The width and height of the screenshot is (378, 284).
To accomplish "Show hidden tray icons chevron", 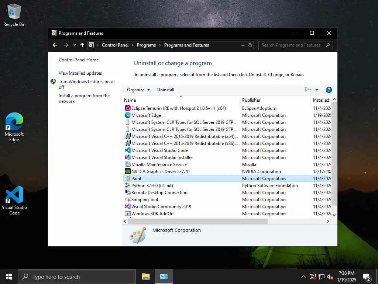I will (304, 277).
